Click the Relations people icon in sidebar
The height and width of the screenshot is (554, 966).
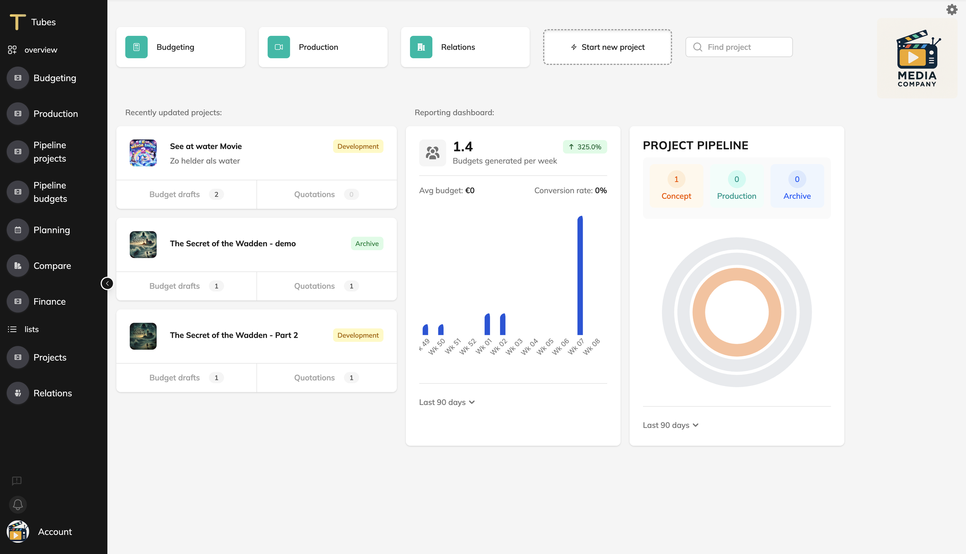click(18, 393)
